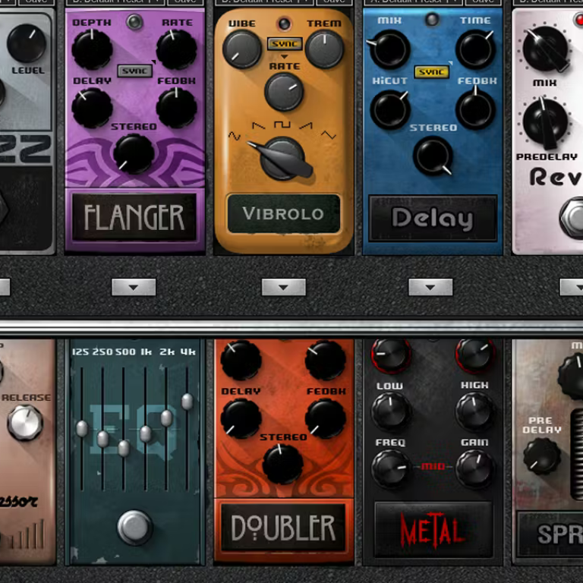Click the Flanger Stereo knob
Image resolution: width=583 pixels, height=583 pixels.
coord(133,153)
